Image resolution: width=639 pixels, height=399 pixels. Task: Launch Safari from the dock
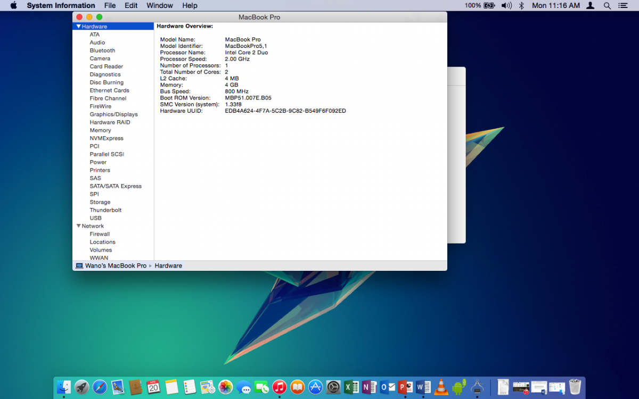click(100, 387)
